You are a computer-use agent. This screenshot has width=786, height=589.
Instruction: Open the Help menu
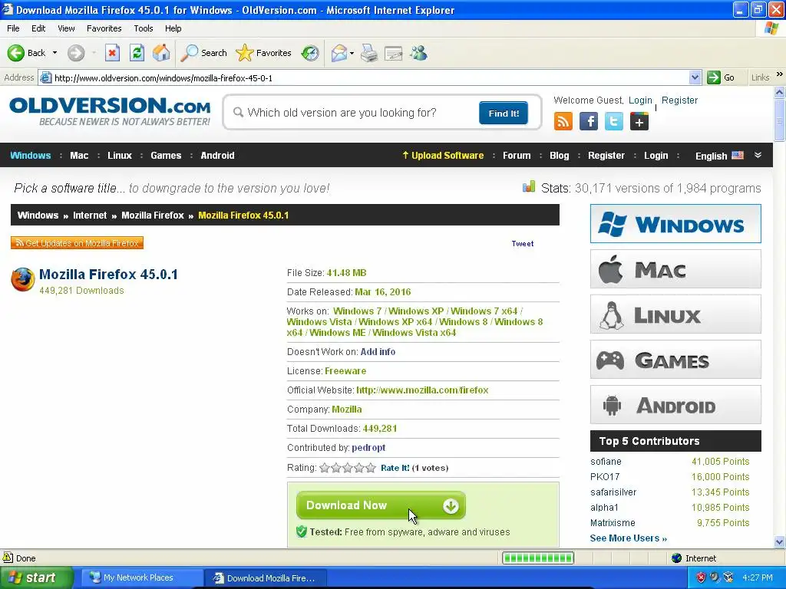pos(173,28)
